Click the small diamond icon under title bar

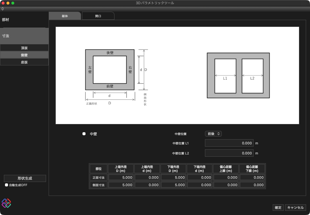3,9
